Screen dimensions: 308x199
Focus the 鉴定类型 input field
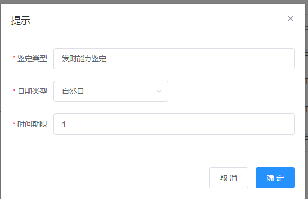[x=174, y=59]
